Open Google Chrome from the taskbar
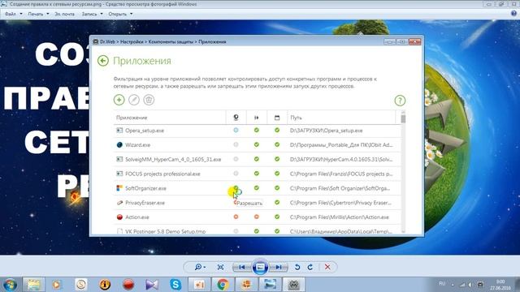The image size is (520, 292). click(x=223, y=285)
